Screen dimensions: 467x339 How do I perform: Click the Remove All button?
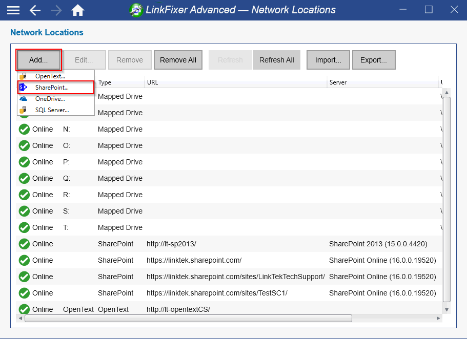click(x=178, y=60)
